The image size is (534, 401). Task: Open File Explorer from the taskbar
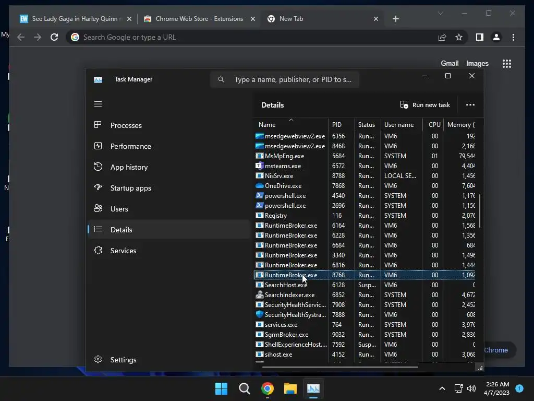click(290, 388)
